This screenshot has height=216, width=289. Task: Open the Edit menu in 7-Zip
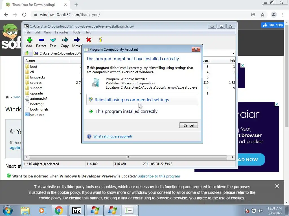pos(37,32)
